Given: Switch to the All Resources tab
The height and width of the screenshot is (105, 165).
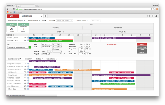Looking at the screenshot, I should click(31, 16).
